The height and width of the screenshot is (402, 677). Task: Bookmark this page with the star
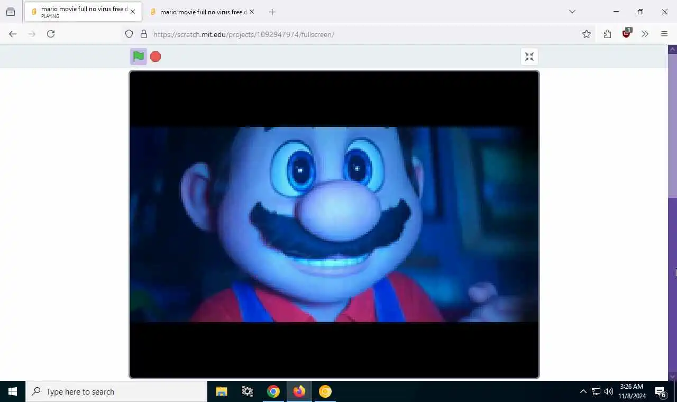[x=587, y=34]
